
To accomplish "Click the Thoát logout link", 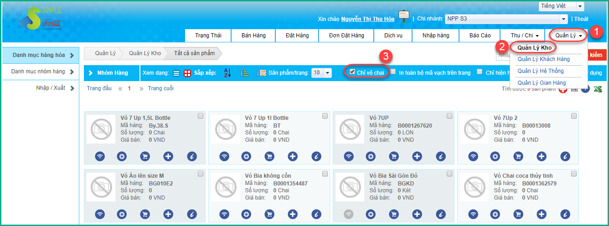I will [x=581, y=19].
